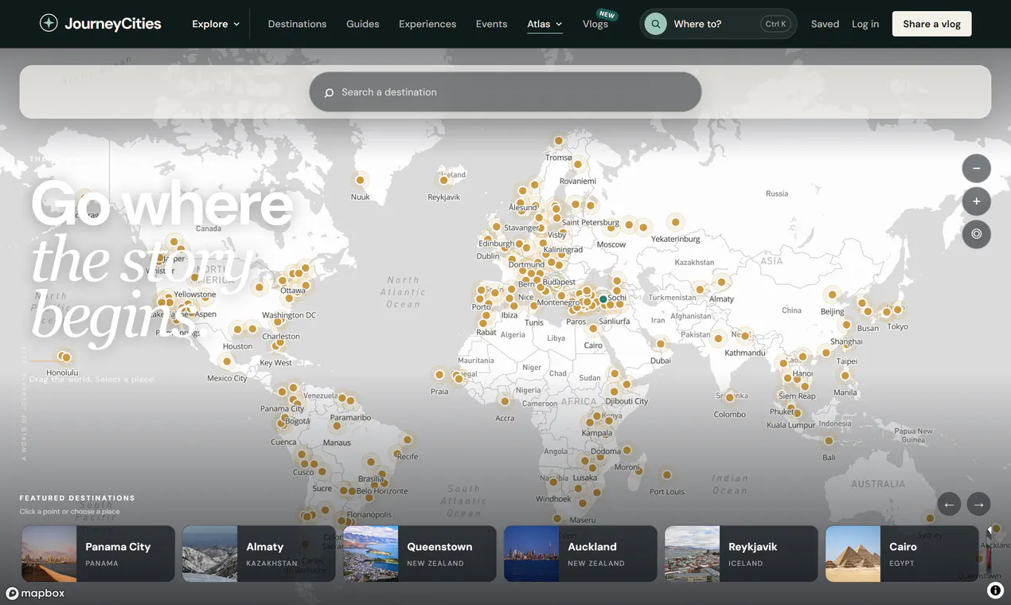Select the Tromsø map marker
The height and width of the screenshot is (605, 1011).
pyautogui.click(x=559, y=141)
